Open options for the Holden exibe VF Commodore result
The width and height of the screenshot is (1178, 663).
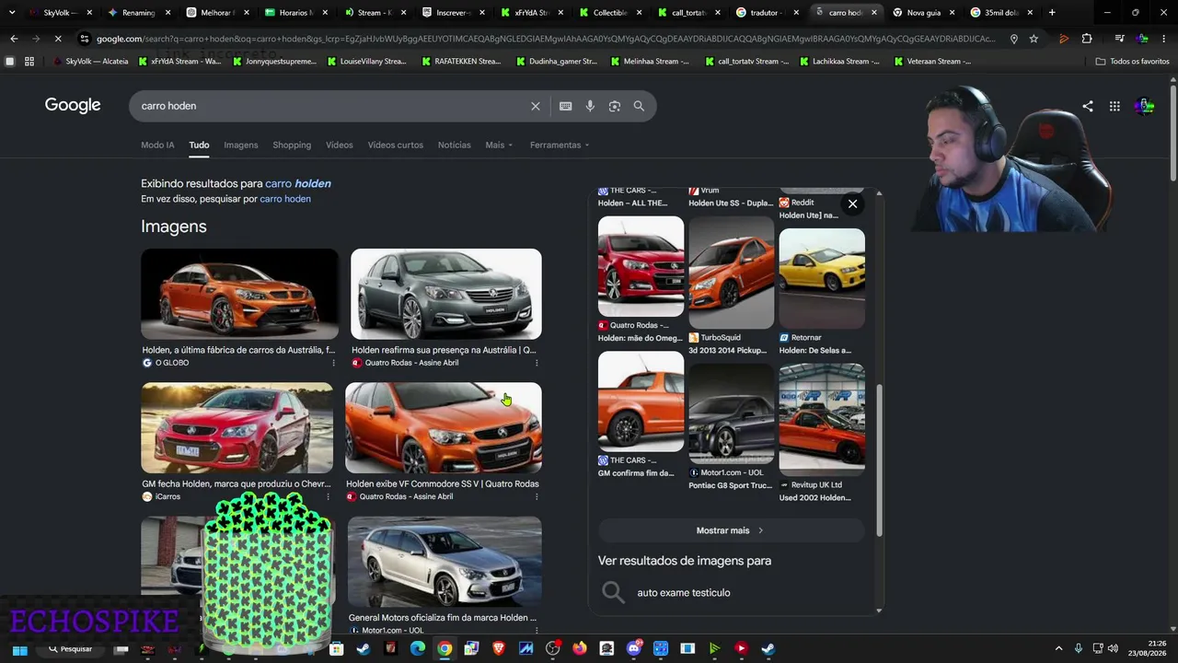point(537,496)
